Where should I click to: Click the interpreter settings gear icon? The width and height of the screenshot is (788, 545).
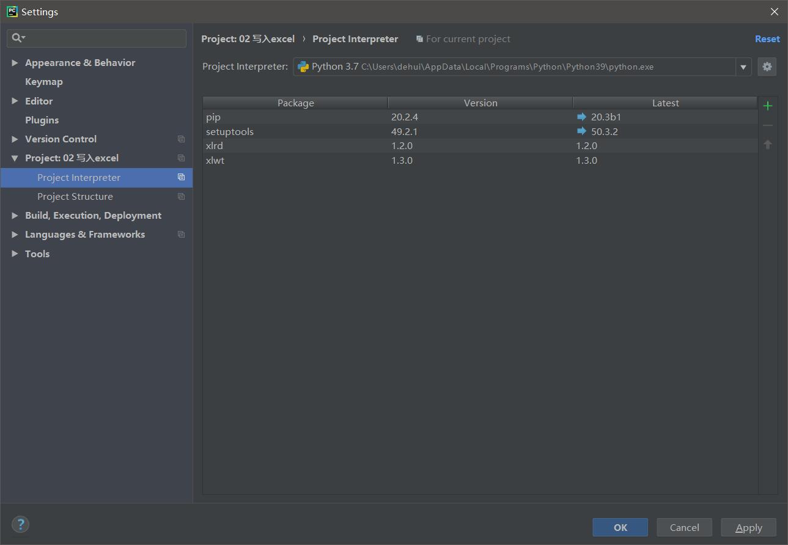(767, 67)
